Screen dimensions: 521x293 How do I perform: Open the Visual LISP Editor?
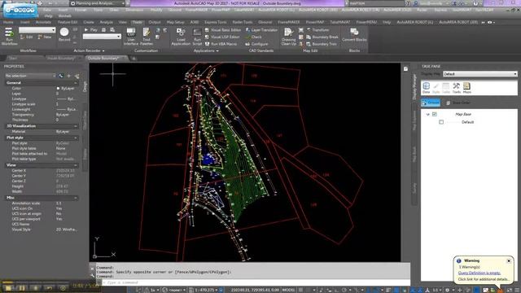(x=222, y=37)
